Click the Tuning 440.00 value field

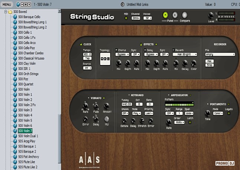click(126, 105)
